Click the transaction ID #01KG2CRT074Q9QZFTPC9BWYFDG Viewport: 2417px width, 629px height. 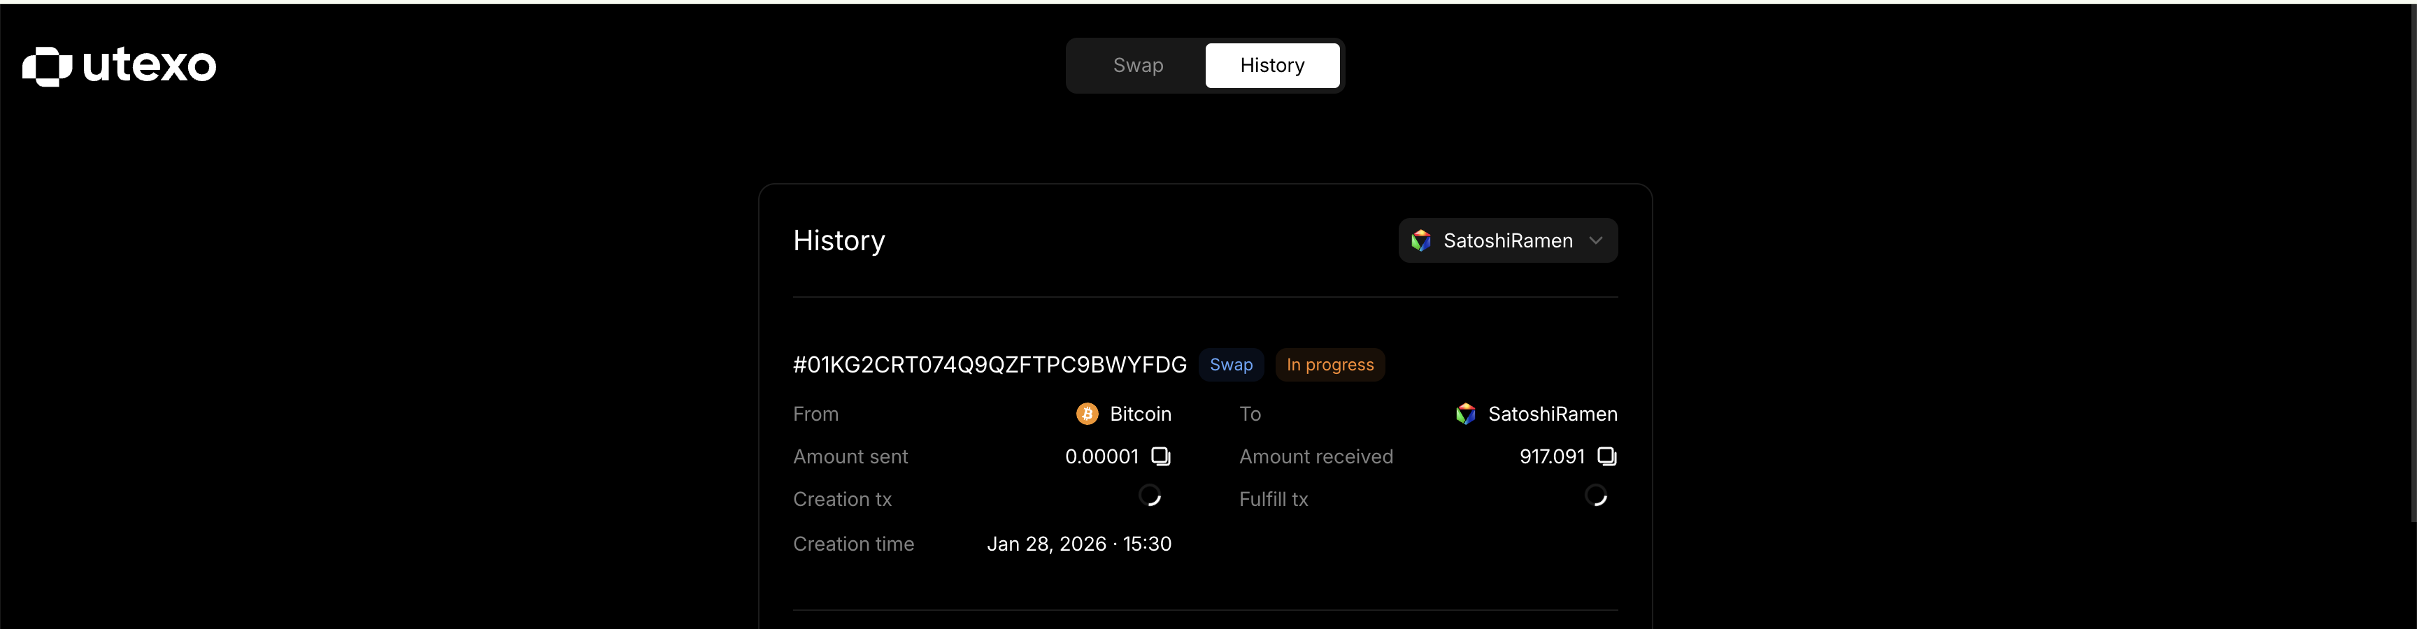click(x=989, y=365)
